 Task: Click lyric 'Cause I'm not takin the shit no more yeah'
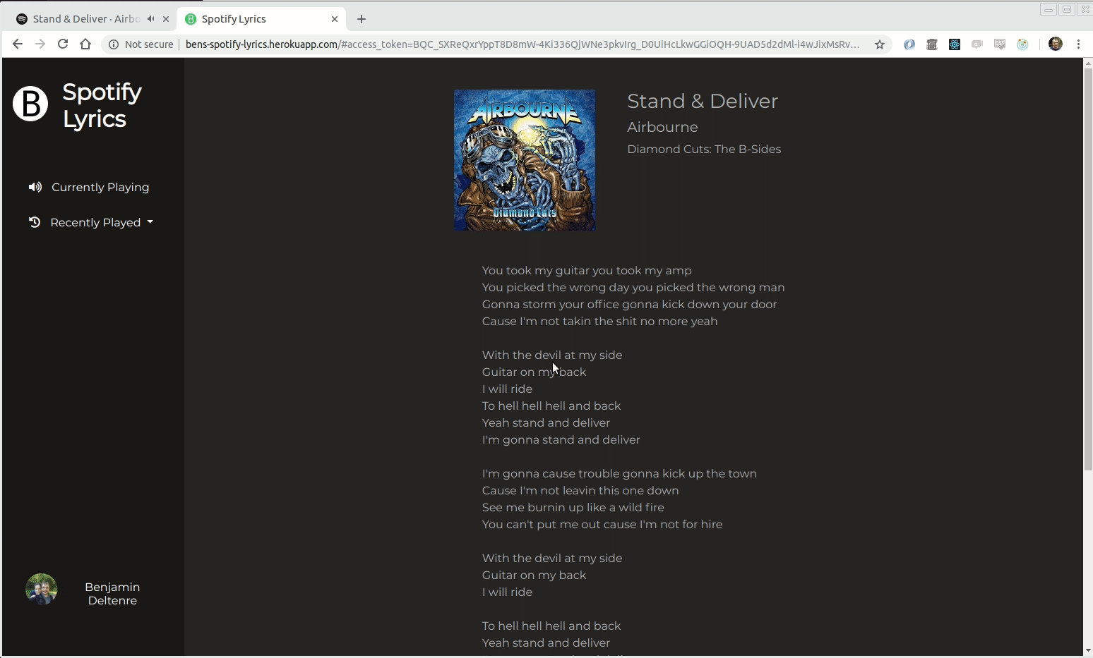pos(599,321)
